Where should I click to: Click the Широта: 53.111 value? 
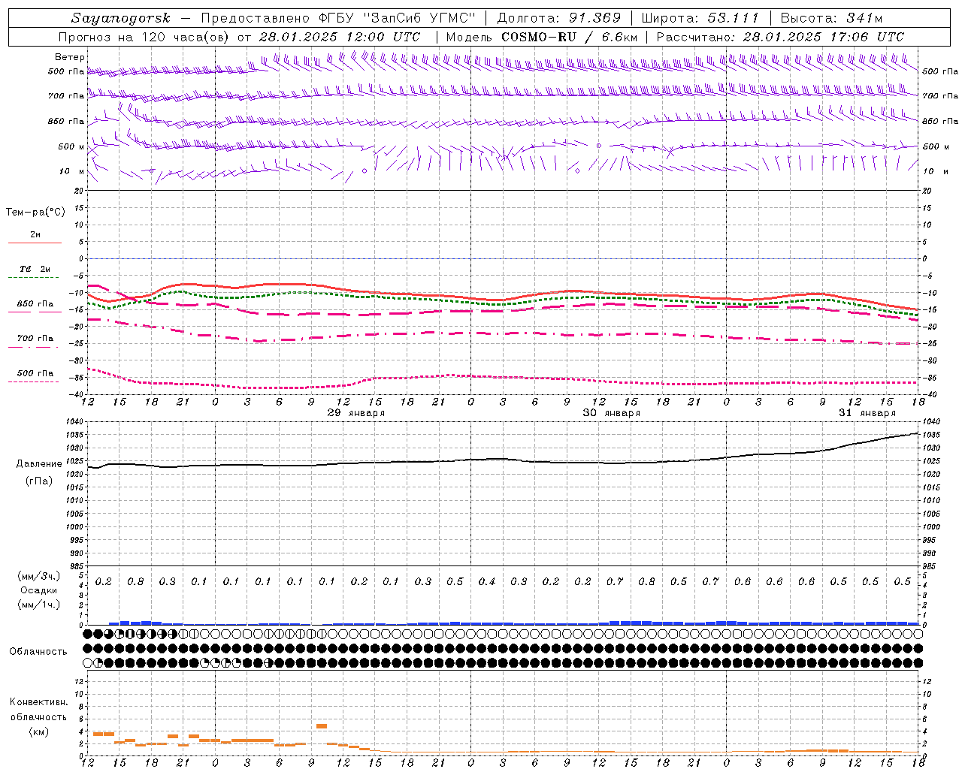[x=700, y=18]
